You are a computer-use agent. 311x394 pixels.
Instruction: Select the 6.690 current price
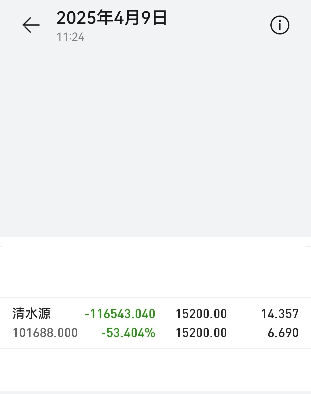pos(283,333)
